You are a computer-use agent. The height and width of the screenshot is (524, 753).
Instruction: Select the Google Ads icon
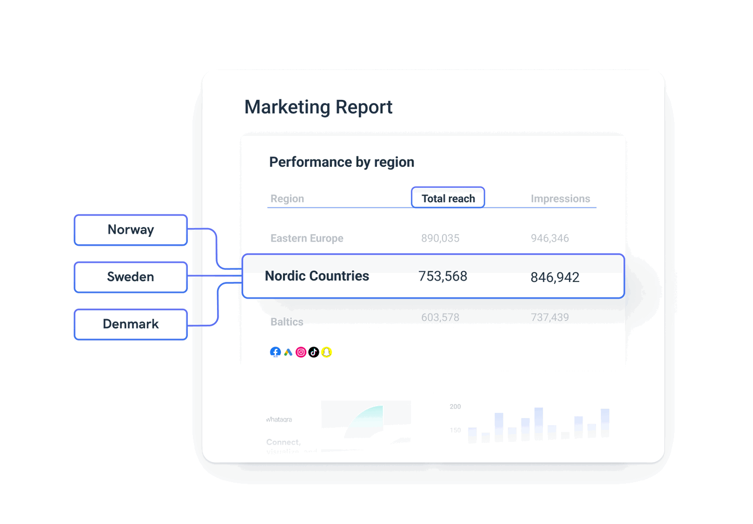pos(288,352)
